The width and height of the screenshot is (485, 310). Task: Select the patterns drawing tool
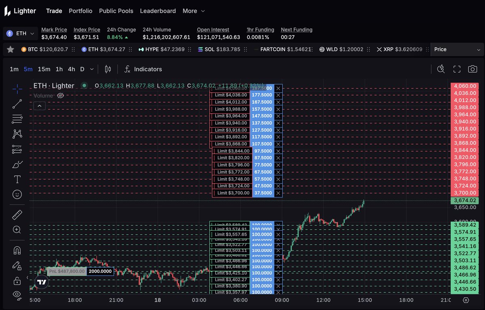[x=17, y=134]
